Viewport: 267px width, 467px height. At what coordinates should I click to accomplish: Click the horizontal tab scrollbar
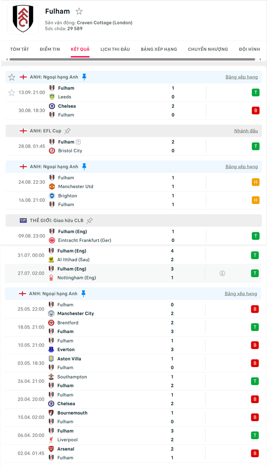(x=132, y=59)
